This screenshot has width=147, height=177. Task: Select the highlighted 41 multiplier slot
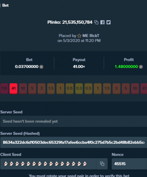coord(13,88)
